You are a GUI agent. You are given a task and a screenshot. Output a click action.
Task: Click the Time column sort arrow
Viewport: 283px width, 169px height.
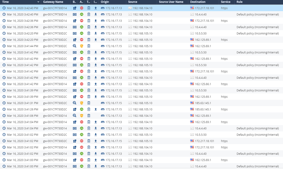[38, 2]
